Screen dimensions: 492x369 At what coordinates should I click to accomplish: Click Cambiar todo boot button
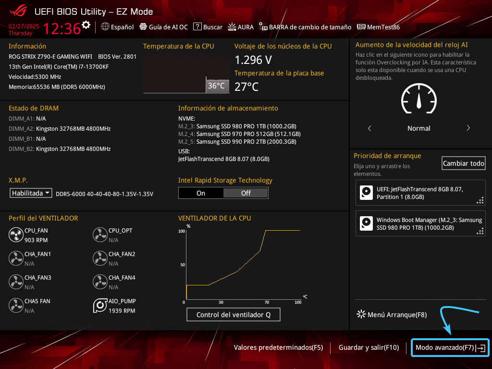(x=464, y=163)
